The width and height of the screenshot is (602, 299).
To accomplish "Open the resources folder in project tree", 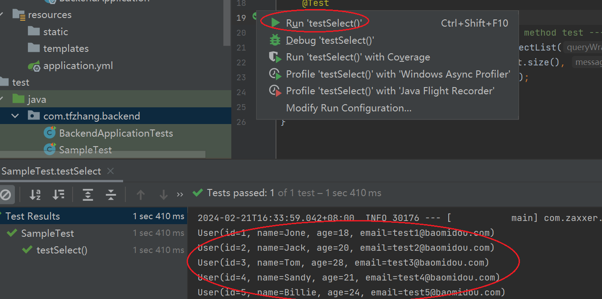I will [50, 15].
